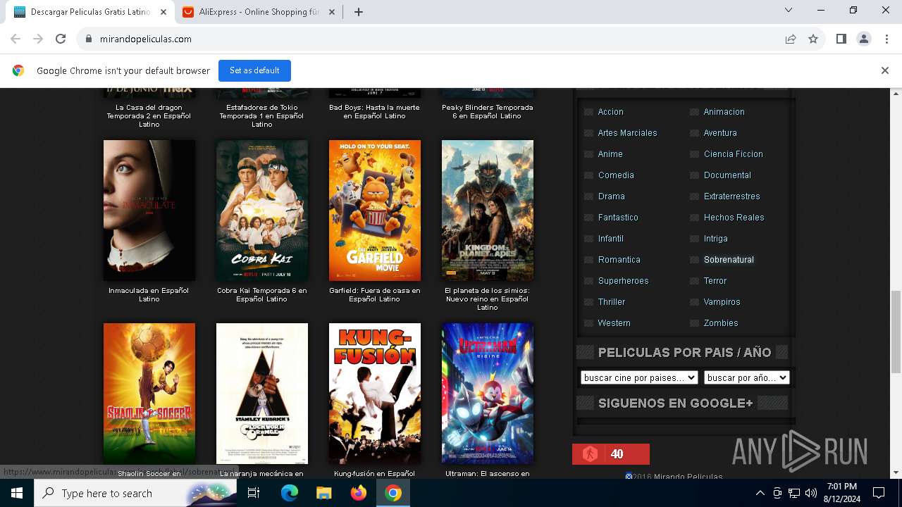The height and width of the screenshot is (507, 902).
Task: Open the Aventura genre
Action: (720, 133)
